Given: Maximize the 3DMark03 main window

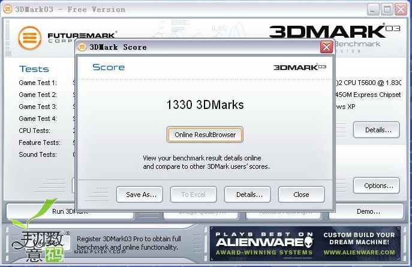Looking at the screenshot, I should tap(387, 10).
